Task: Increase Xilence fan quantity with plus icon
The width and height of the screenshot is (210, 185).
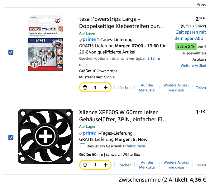Action: coord(106,165)
